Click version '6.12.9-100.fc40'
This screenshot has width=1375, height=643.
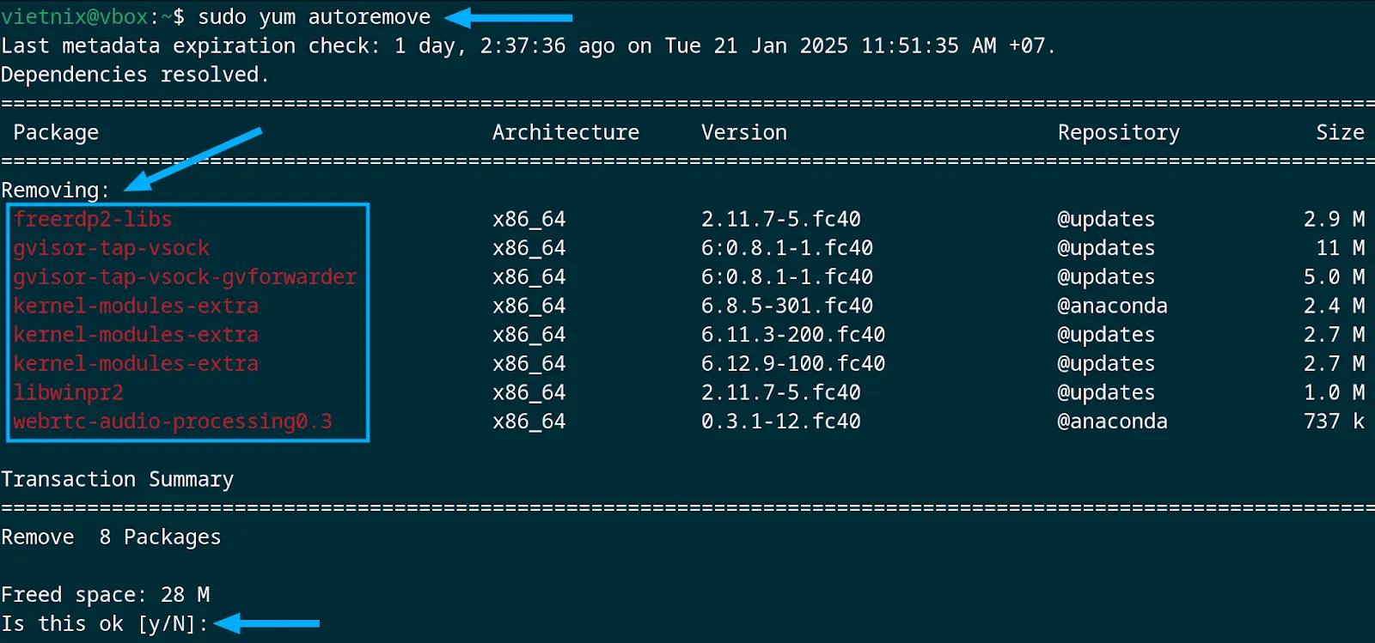(x=793, y=364)
